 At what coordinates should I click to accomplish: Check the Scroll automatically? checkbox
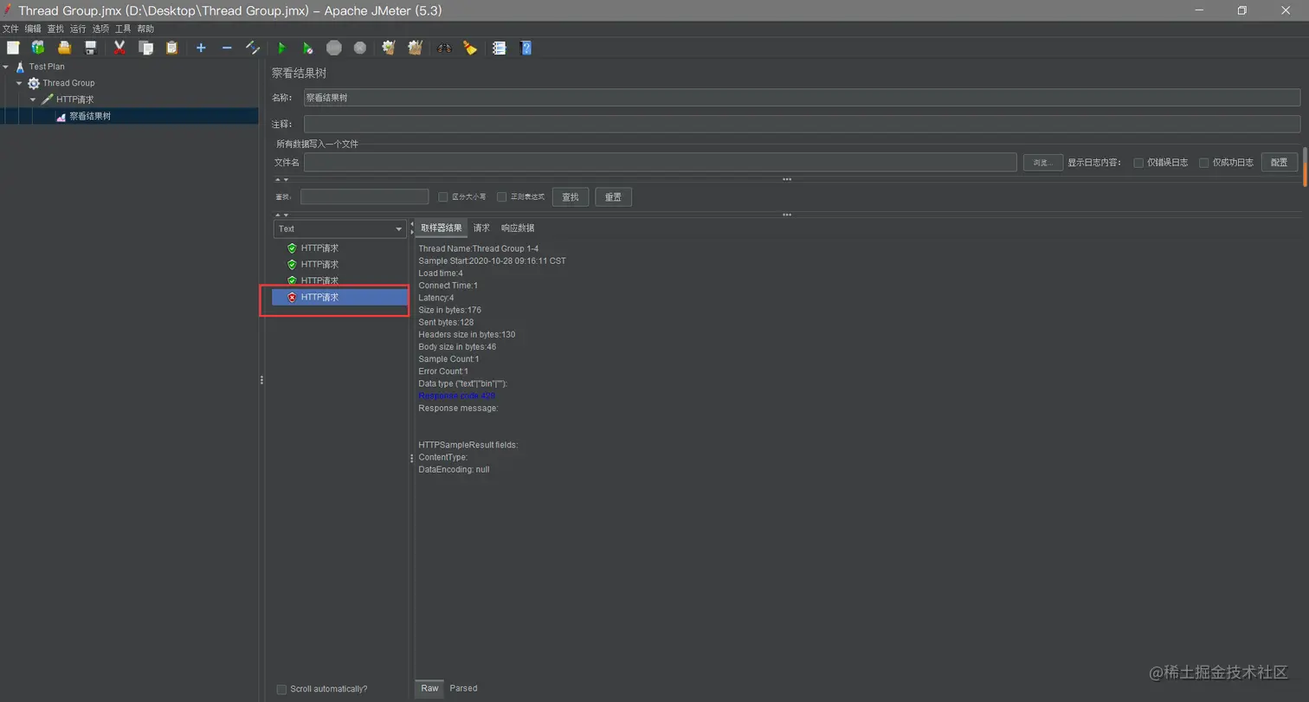pos(281,689)
